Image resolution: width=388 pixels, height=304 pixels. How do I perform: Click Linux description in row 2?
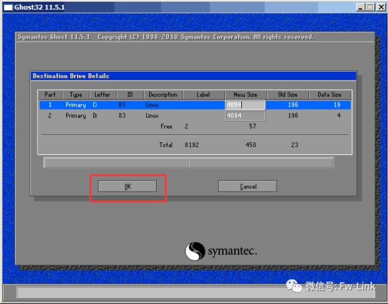pyautogui.click(x=152, y=116)
